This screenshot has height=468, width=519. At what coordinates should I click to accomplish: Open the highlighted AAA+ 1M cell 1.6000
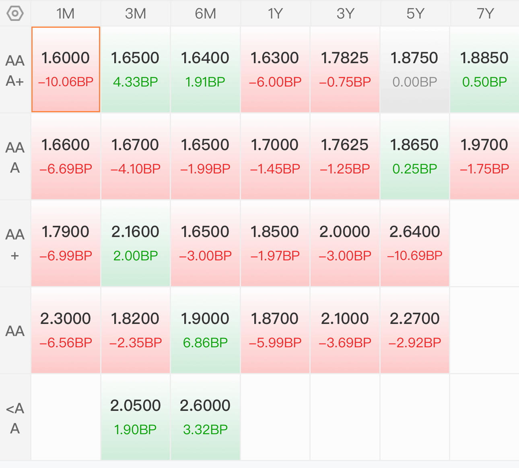66,70
